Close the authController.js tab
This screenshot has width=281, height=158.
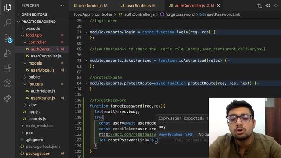pyautogui.click(x=219, y=6)
